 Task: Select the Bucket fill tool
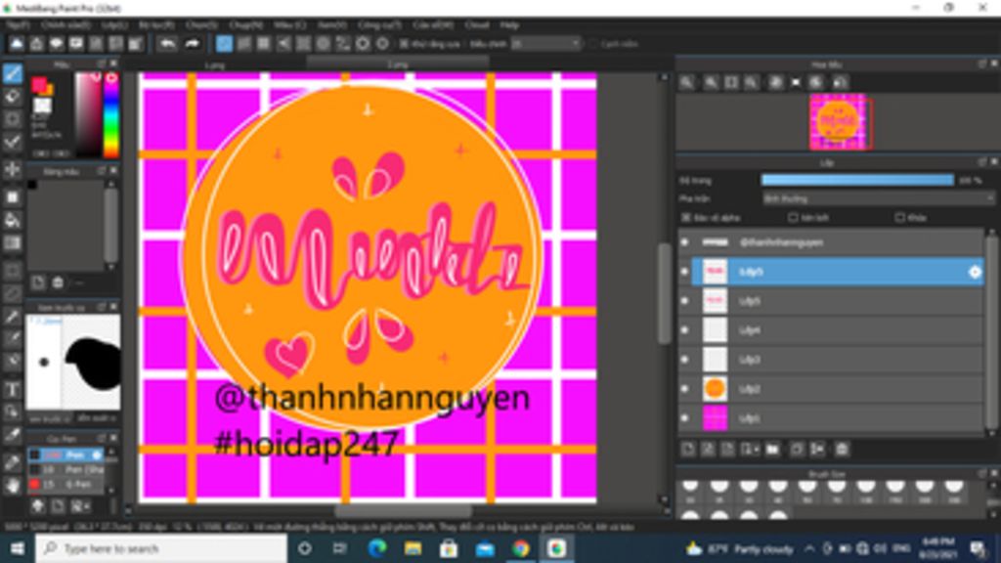(x=12, y=220)
